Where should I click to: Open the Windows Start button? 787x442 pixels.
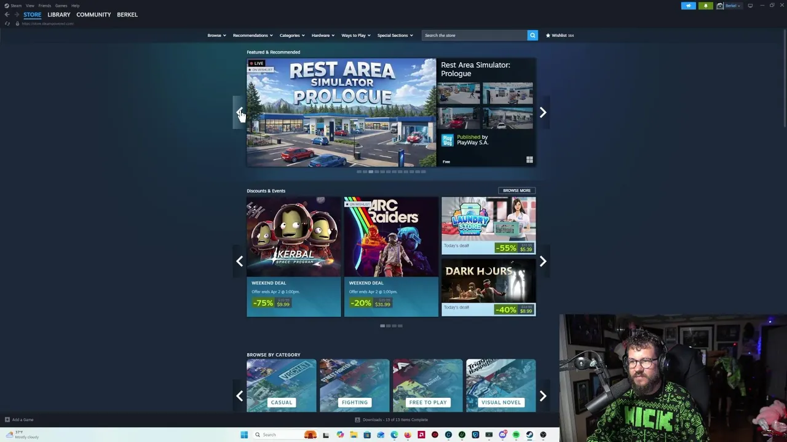coord(244,435)
